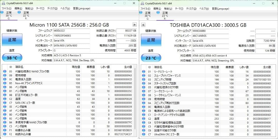
Task: Click status icon for ロード/アンロードサイクル回数 row
Action: click(144, 115)
